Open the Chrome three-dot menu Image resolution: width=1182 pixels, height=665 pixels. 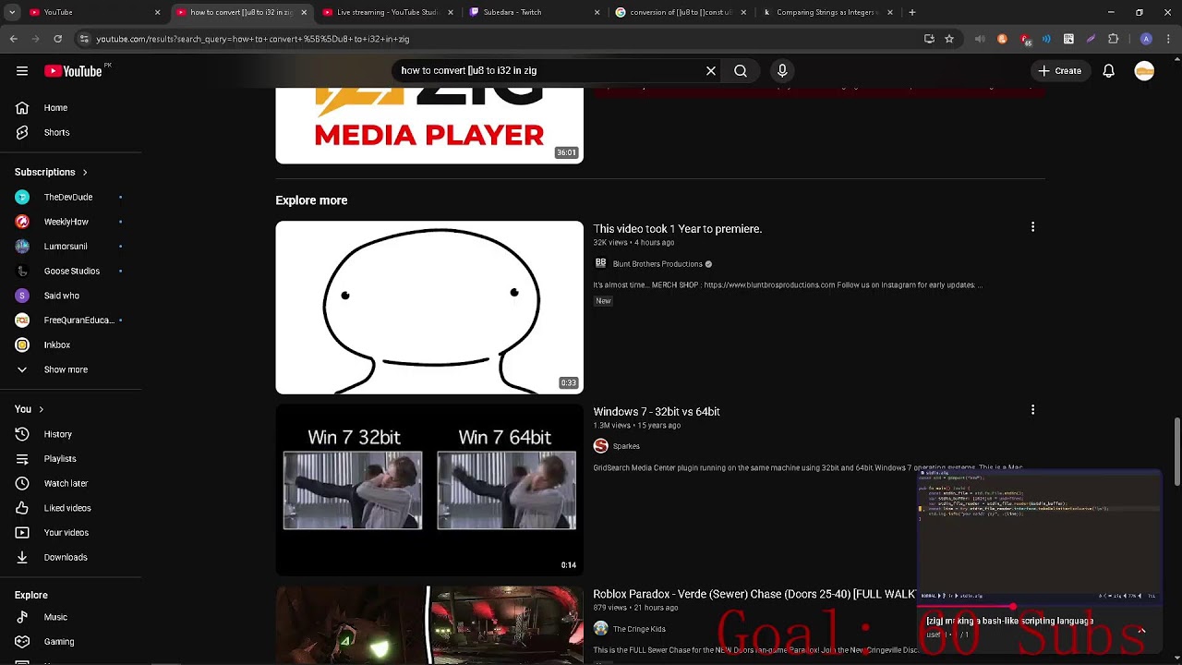pyautogui.click(x=1167, y=39)
